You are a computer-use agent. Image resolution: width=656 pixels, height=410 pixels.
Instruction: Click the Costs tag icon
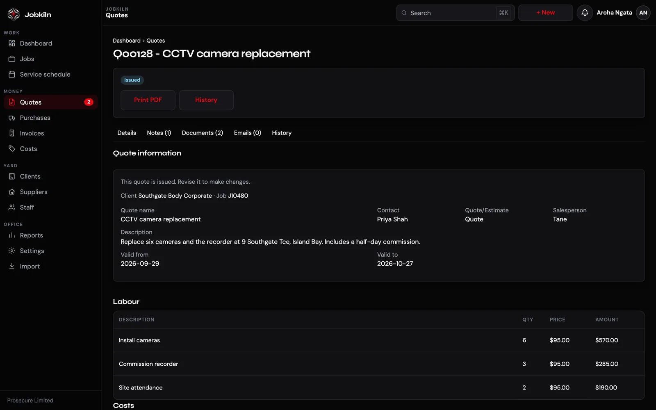tap(12, 149)
